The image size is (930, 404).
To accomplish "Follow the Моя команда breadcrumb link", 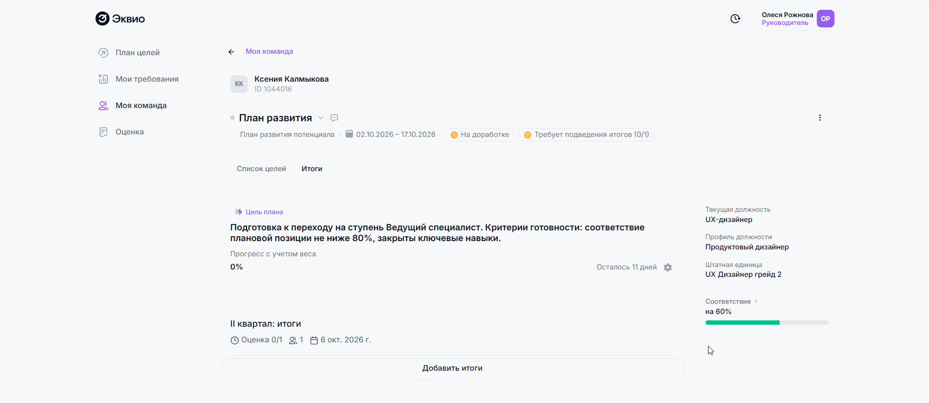I will [269, 52].
